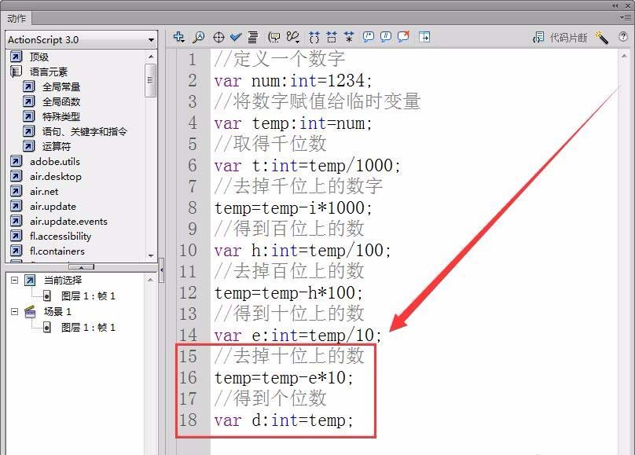635x455 pixels.
Task: Open the 全局函数 category
Action: pyautogui.click(x=61, y=101)
